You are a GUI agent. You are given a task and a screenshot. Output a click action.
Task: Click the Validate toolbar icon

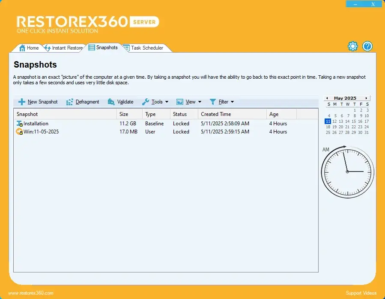tap(111, 102)
